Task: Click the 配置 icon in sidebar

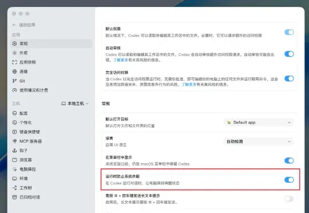Action: point(14,113)
